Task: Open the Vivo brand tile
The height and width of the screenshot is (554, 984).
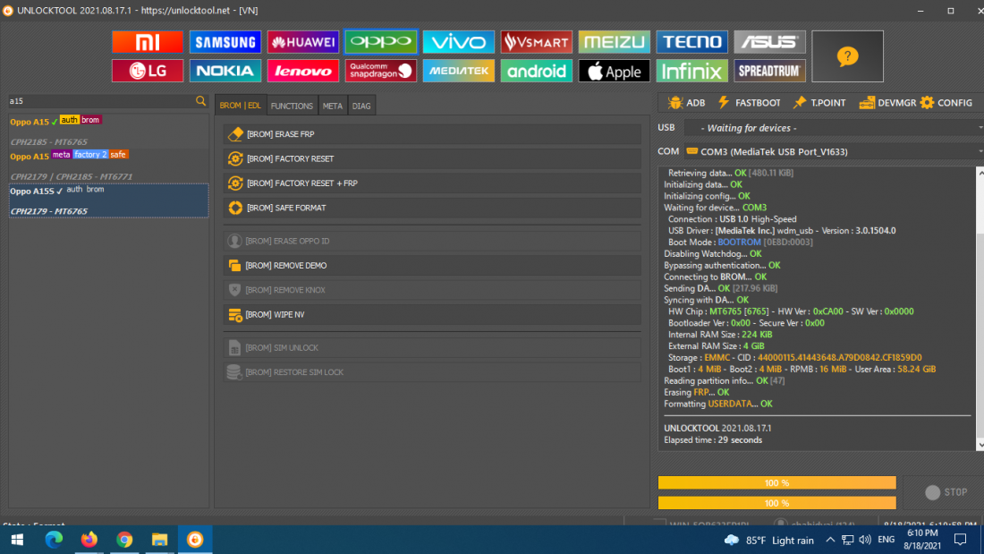Action: (459, 42)
